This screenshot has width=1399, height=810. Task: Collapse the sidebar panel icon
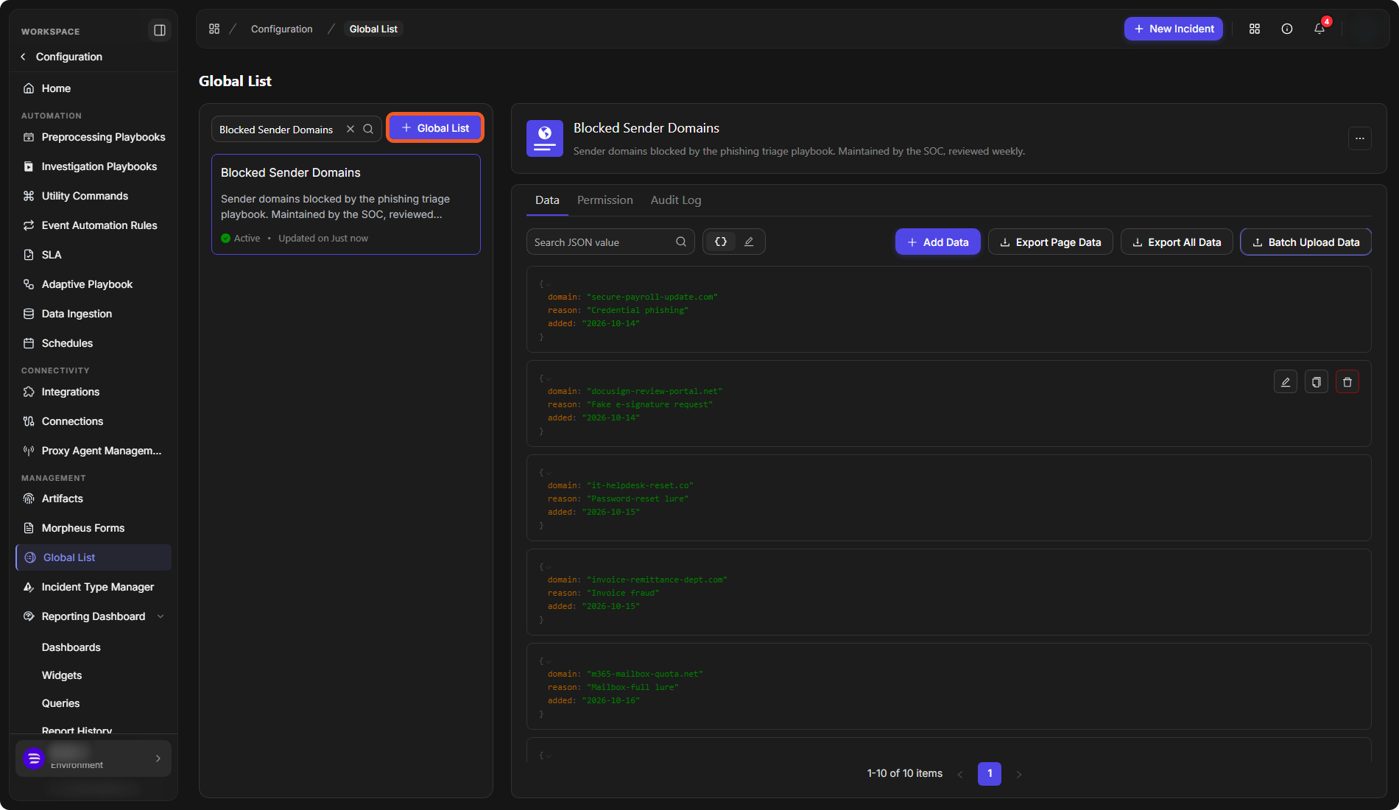pyautogui.click(x=159, y=30)
